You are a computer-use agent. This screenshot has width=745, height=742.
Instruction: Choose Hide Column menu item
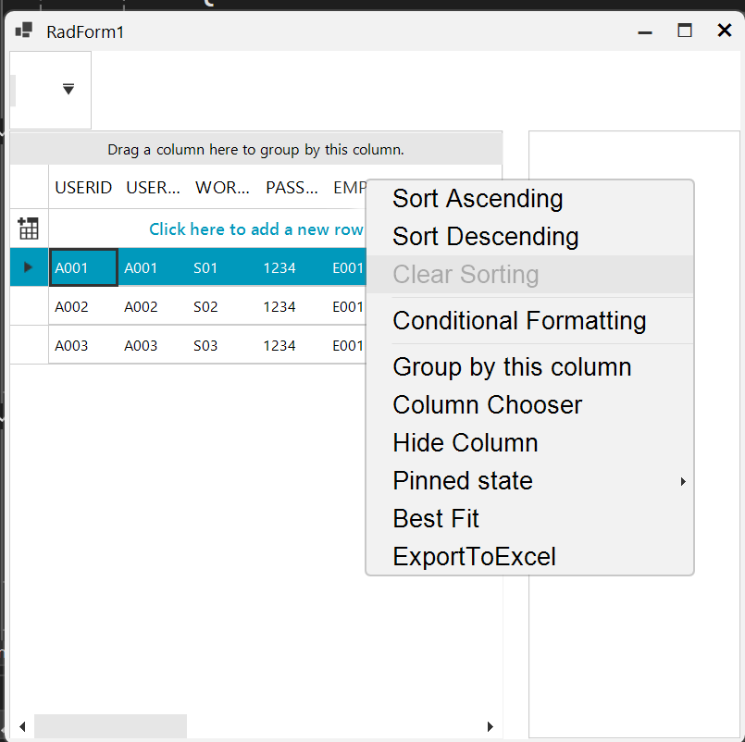(x=466, y=443)
